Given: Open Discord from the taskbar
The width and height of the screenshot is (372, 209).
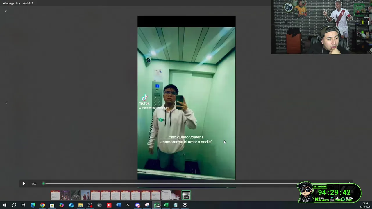Looking at the screenshot, I should [x=137, y=205].
